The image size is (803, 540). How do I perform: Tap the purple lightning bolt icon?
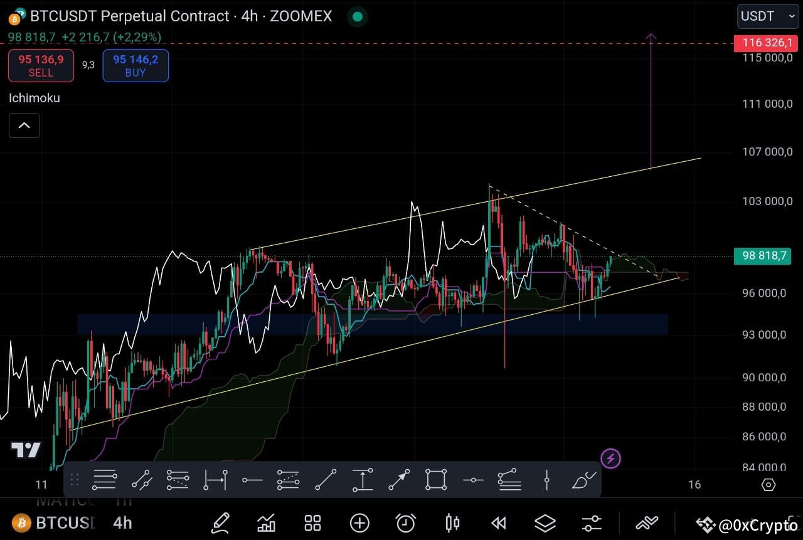click(610, 458)
